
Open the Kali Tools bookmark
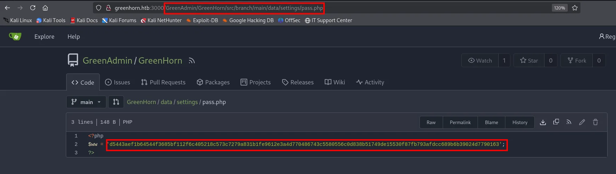(x=51, y=20)
